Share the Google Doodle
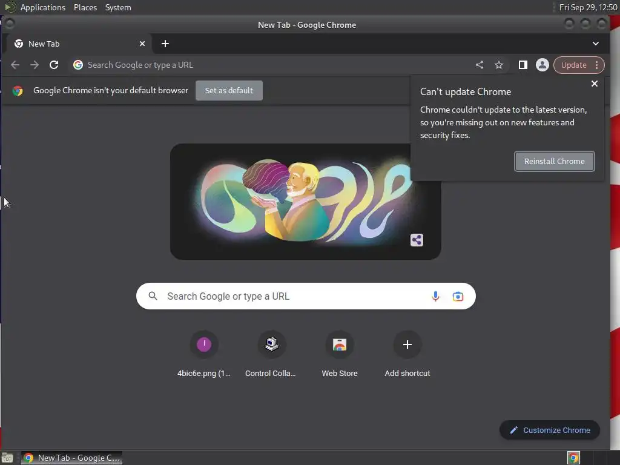This screenshot has width=620, height=465. tap(417, 240)
